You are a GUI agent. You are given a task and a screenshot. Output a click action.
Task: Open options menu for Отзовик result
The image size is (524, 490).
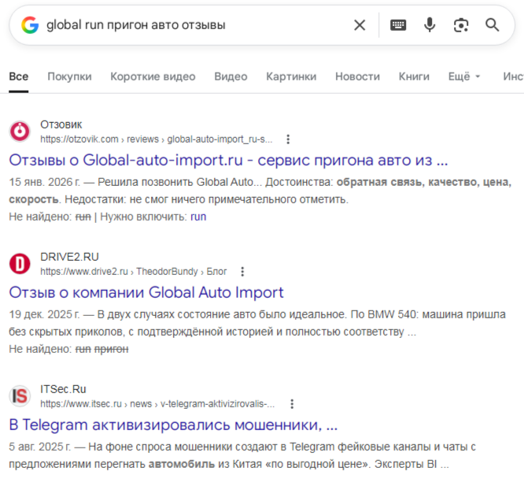pyautogui.click(x=288, y=139)
